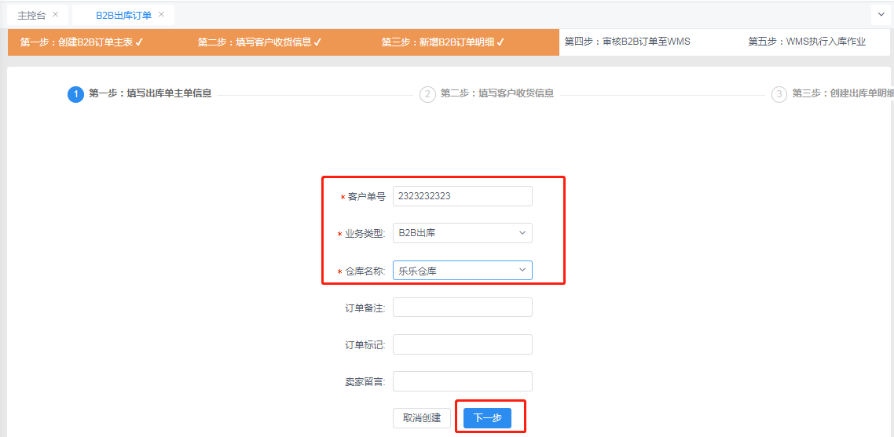Click 第一步：创建B2B订单主表 banner step
894x437 pixels.
click(x=82, y=42)
